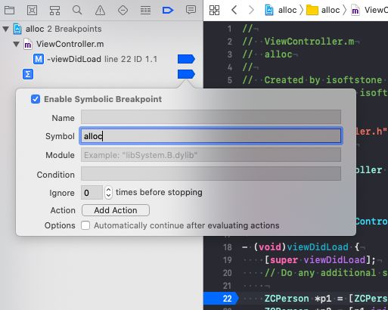Disable the -viewDidLoad breakpoint indicator
The width and height of the screenshot is (388, 310).
tap(186, 59)
